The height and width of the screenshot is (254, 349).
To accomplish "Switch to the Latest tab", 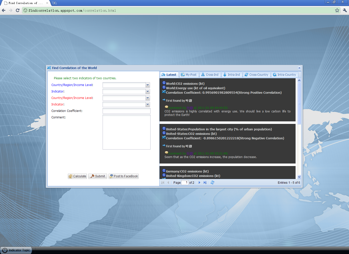I will [x=169, y=75].
